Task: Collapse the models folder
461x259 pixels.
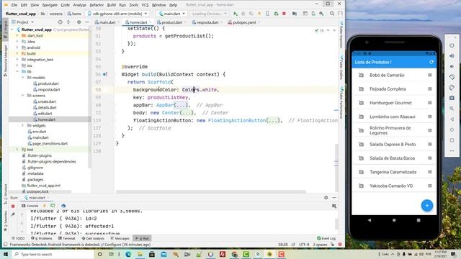Action: 22,78
